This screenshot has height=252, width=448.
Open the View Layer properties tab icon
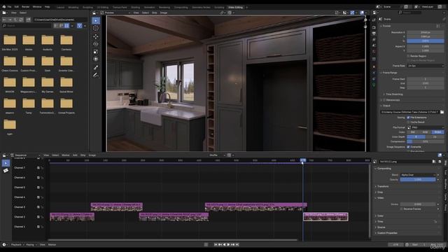click(374, 40)
